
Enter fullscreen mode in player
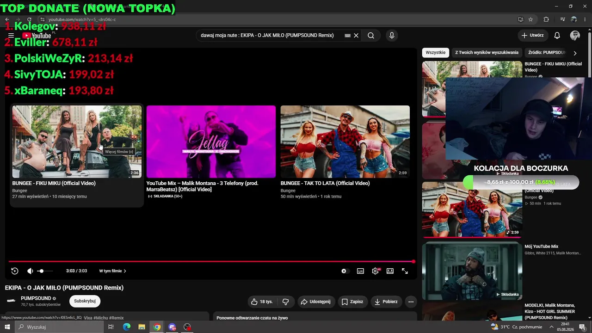[405, 271]
